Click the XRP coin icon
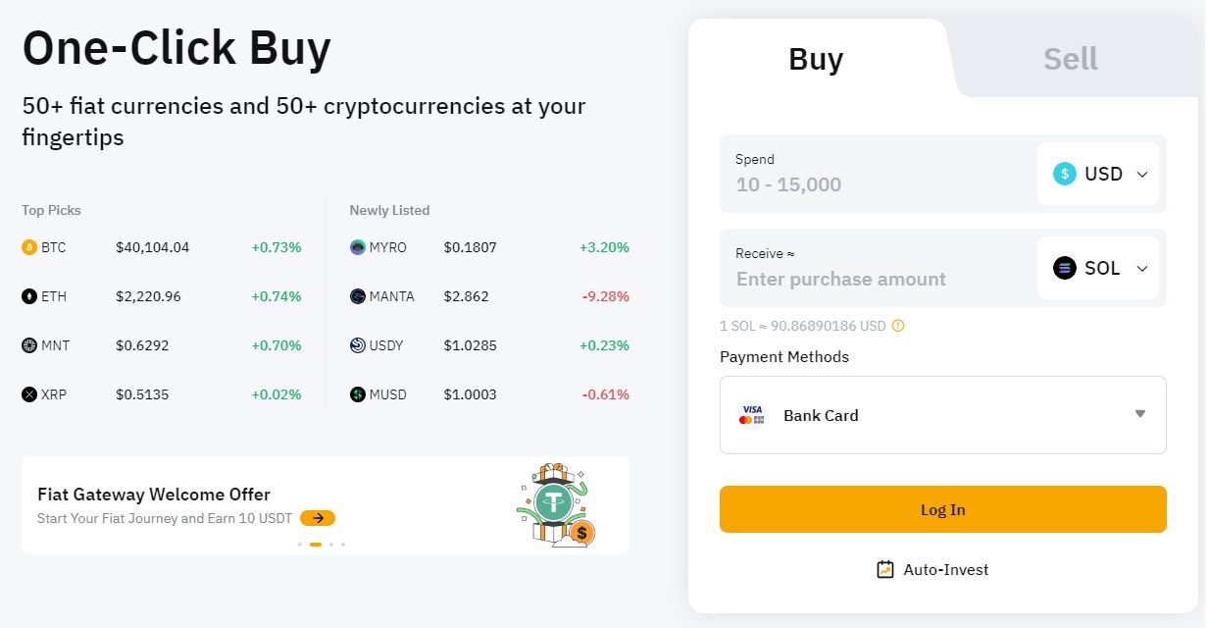The height and width of the screenshot is (628, 1208). [29, 394]
